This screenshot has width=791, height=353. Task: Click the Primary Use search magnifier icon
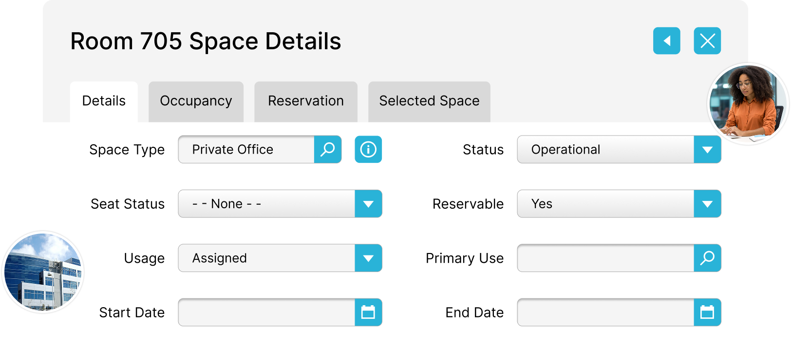click(707, 258)
